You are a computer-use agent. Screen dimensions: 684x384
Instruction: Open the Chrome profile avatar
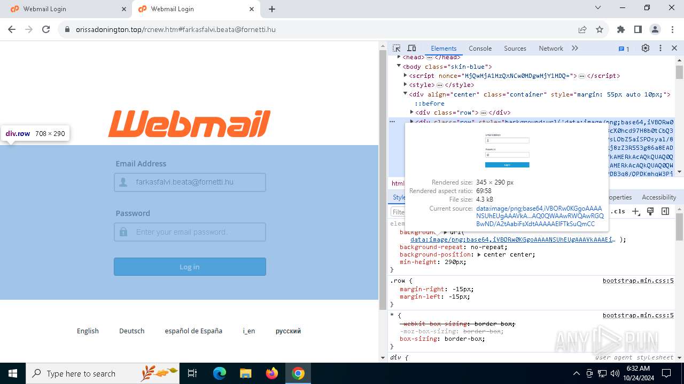(x=655, y=29)
